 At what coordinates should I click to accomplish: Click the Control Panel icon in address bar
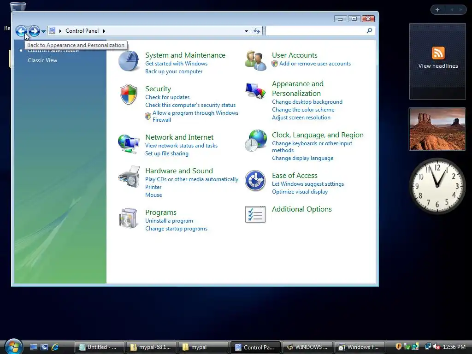coord(52,30)
